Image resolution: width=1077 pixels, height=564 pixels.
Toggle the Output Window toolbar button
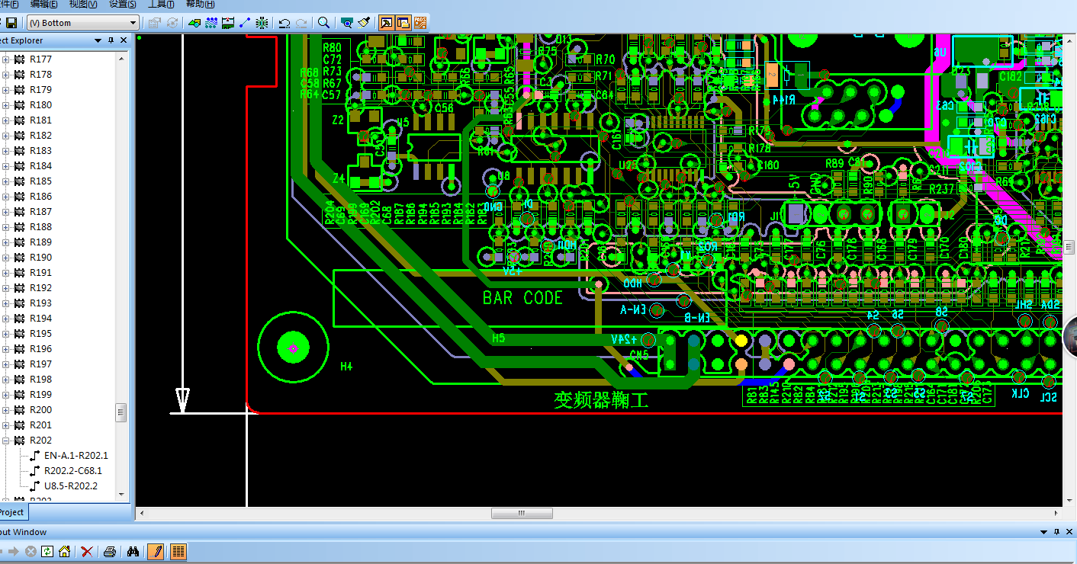tap(386, 23)
